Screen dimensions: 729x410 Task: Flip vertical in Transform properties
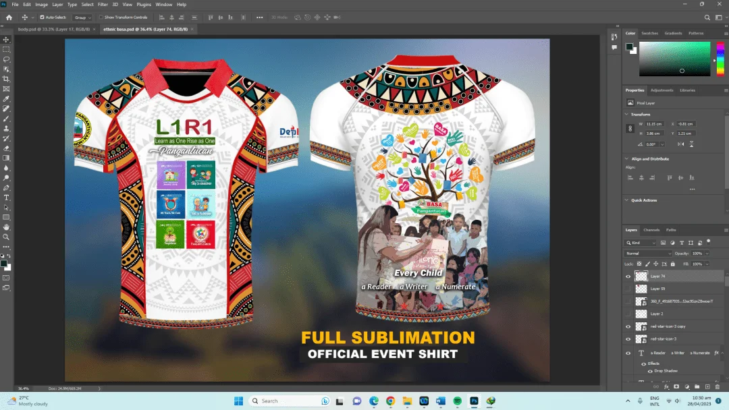pos(691,144)
